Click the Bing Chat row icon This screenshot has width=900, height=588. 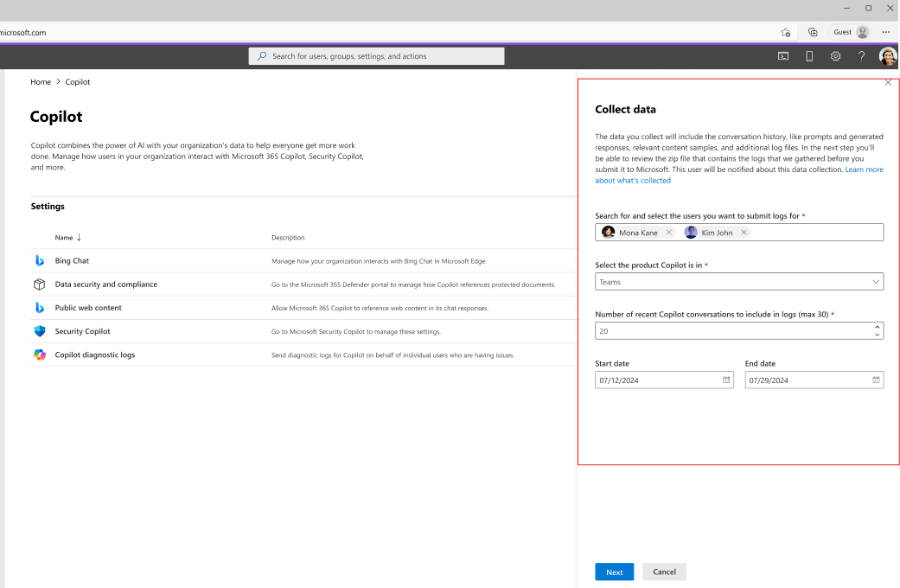coord(40,260)
